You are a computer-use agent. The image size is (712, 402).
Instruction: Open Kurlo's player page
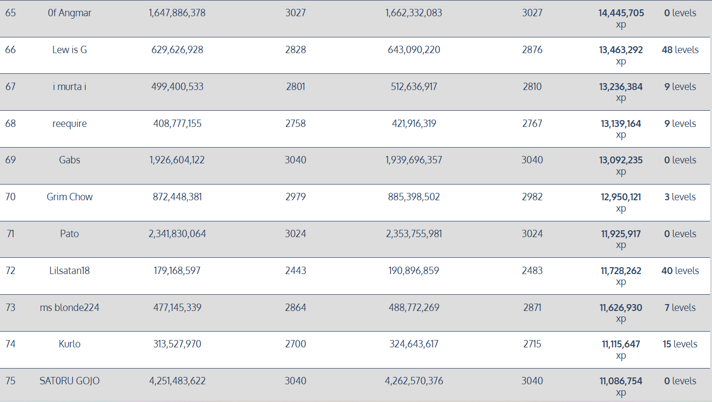[70, 344]
